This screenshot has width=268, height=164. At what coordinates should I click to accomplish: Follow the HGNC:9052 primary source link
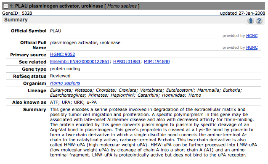tap(62, 55)
